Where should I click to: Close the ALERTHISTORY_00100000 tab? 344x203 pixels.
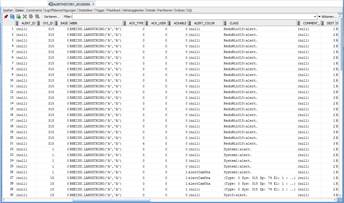coord(93,4)
